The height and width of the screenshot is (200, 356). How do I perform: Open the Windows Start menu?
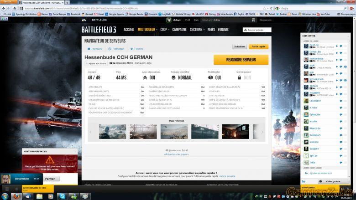pos(5,196)
